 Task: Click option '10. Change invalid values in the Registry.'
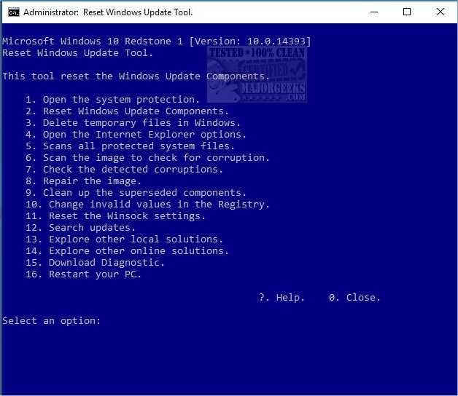[147, 205]
